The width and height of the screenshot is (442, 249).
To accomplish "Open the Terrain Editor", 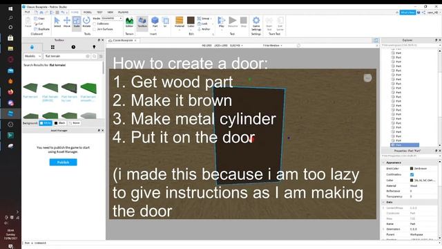I will (129, 22).
